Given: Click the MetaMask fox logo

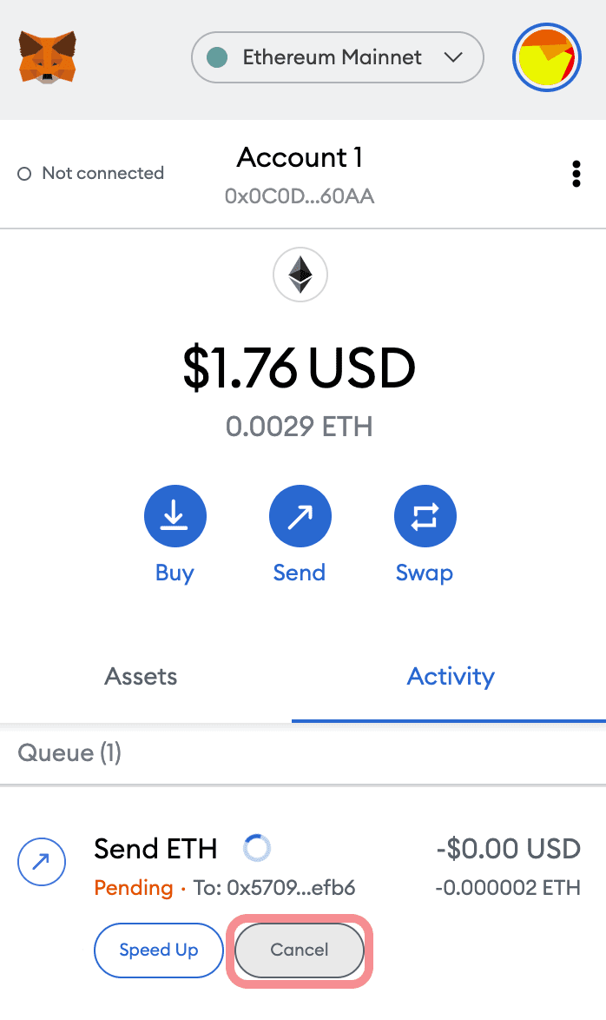Looking at the screenshot, I should (48, 57).
